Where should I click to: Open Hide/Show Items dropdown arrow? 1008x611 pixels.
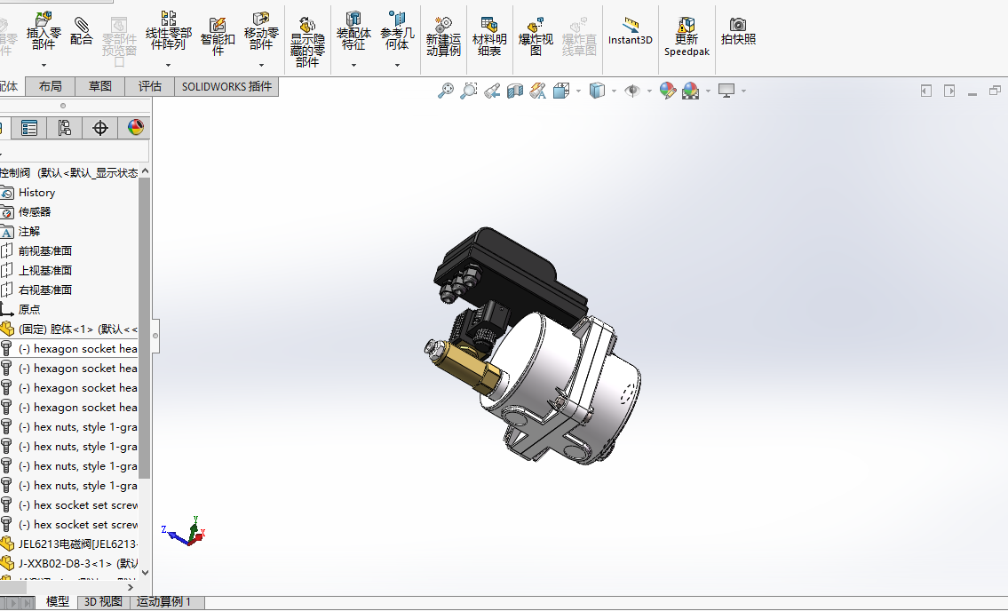pos(649,91)
